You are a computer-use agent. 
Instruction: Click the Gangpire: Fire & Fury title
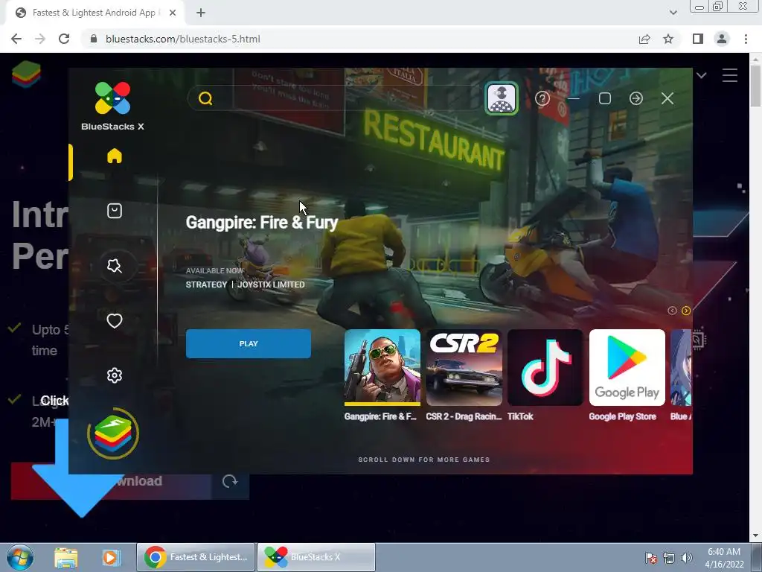pyautogui.click(x=262, y=222)
